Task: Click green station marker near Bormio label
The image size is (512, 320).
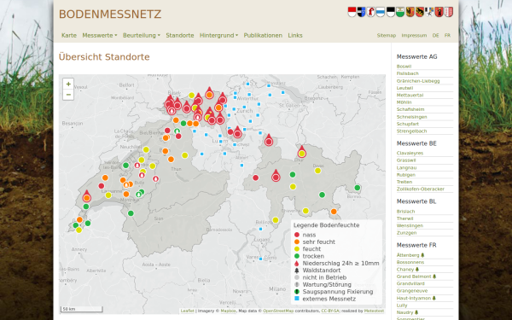Action: click(x=358, y=188)
